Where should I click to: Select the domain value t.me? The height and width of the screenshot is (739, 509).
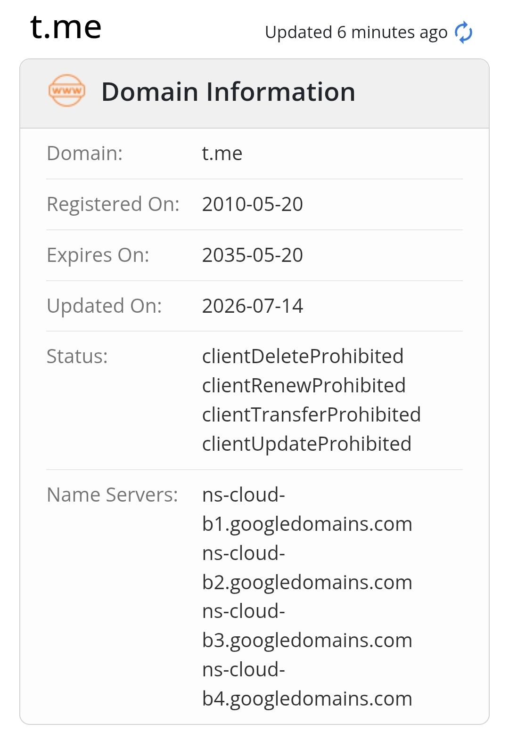click(x=222, y=154)
